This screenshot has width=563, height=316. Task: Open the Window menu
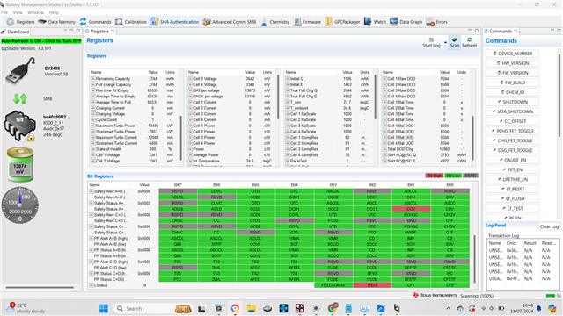[x=35, y=12]
